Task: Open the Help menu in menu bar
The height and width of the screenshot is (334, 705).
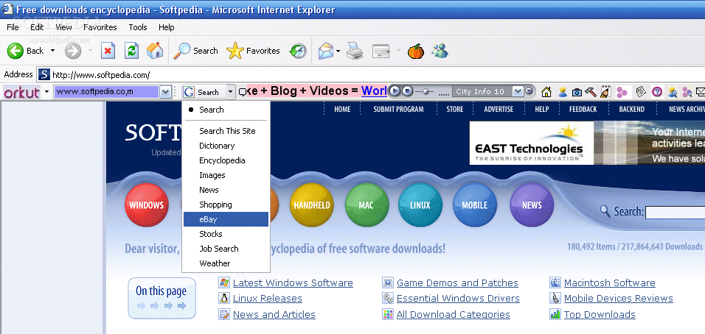Action: [x=166, y=27]
